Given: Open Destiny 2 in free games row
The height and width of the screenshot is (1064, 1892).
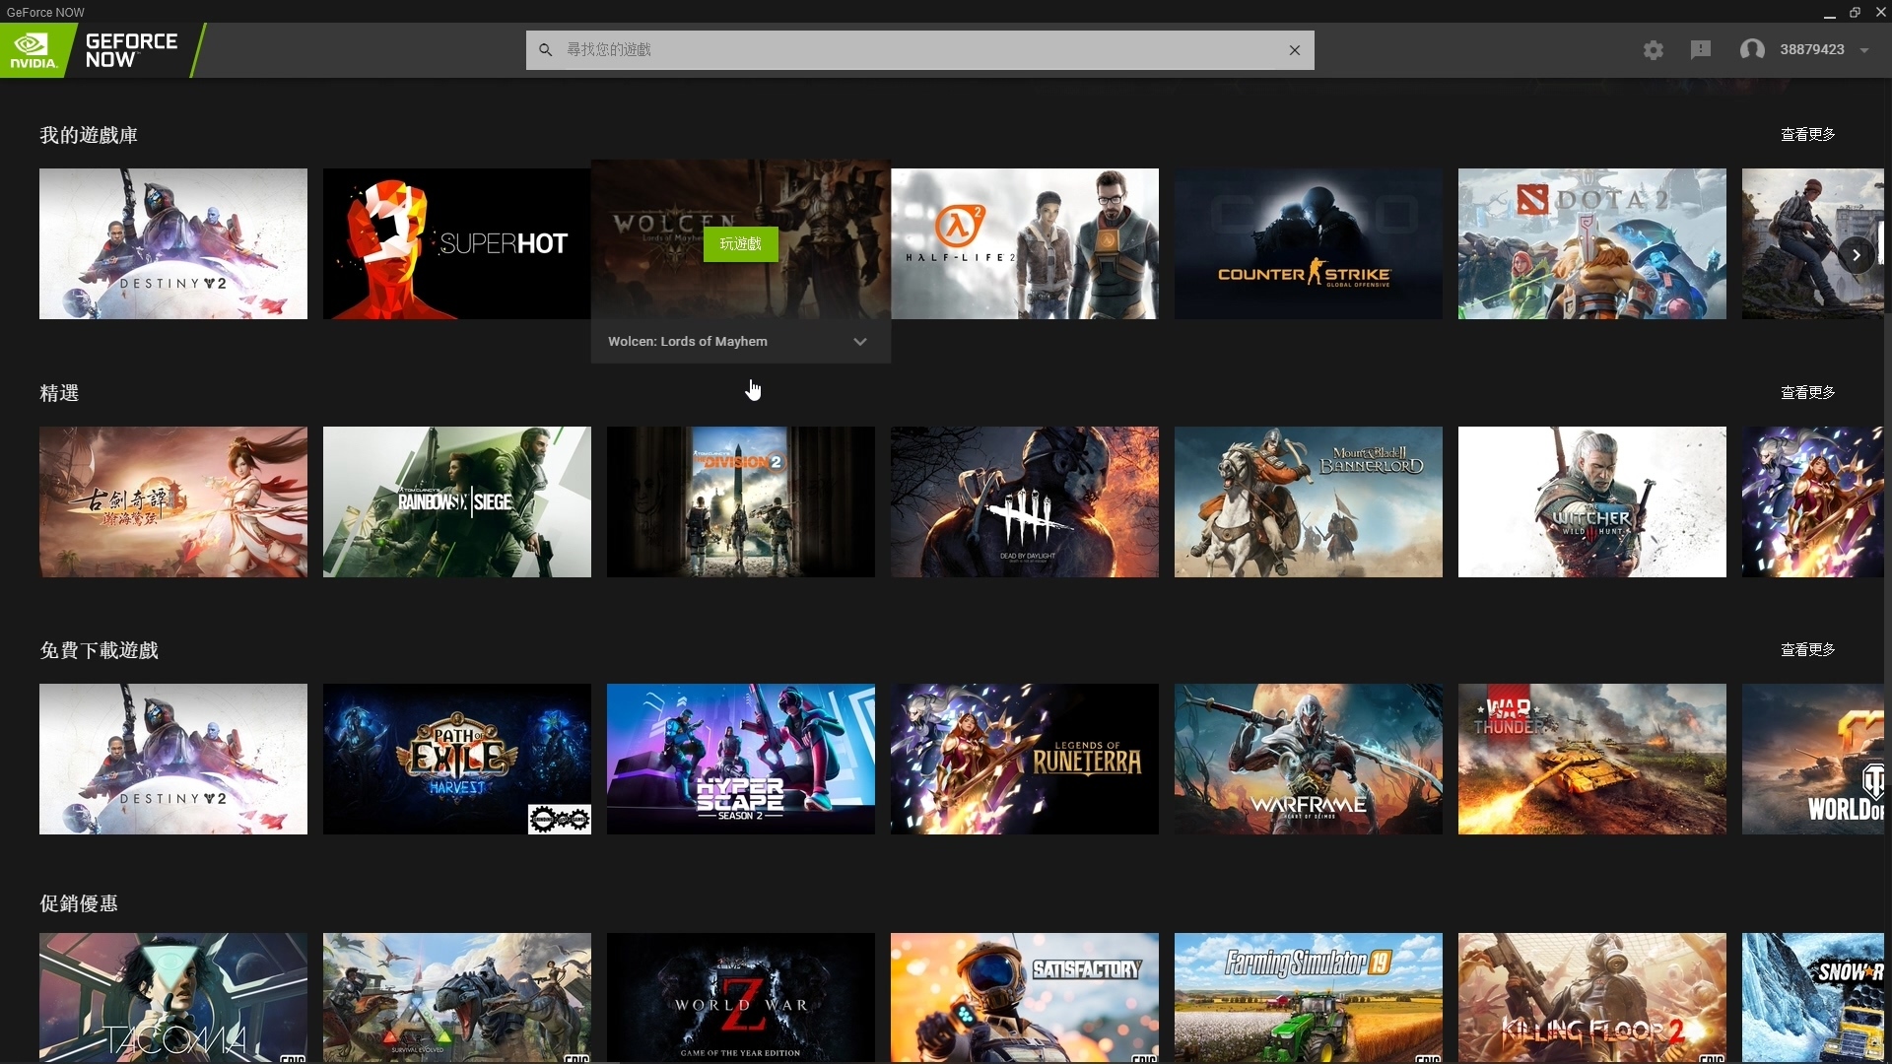Looking at the screenshot, I should click(x=173, y=760).
